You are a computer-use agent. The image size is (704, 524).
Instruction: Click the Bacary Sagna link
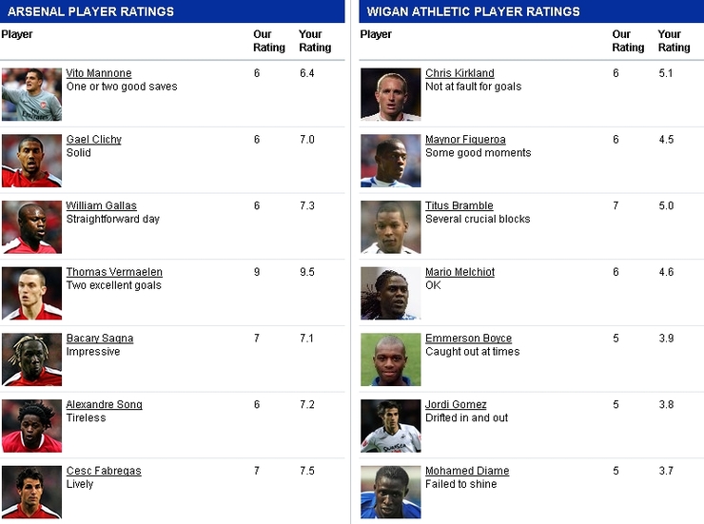100,339
